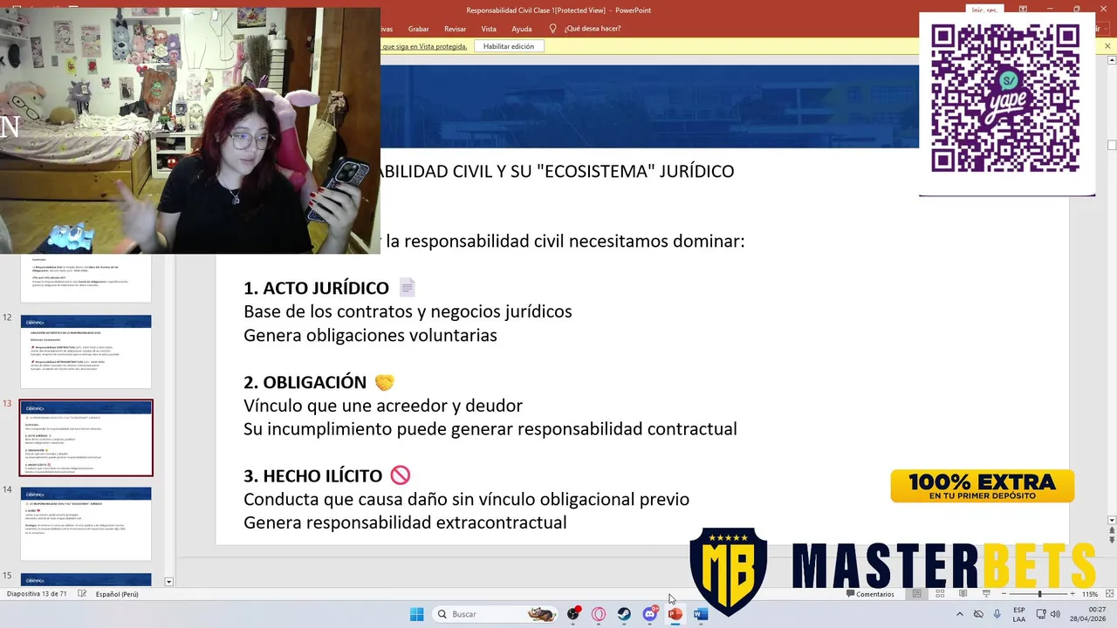This screenshot has height=628, width=1117.
Task: Click Español (Perú) language indicator
Action: coord(117,594)
